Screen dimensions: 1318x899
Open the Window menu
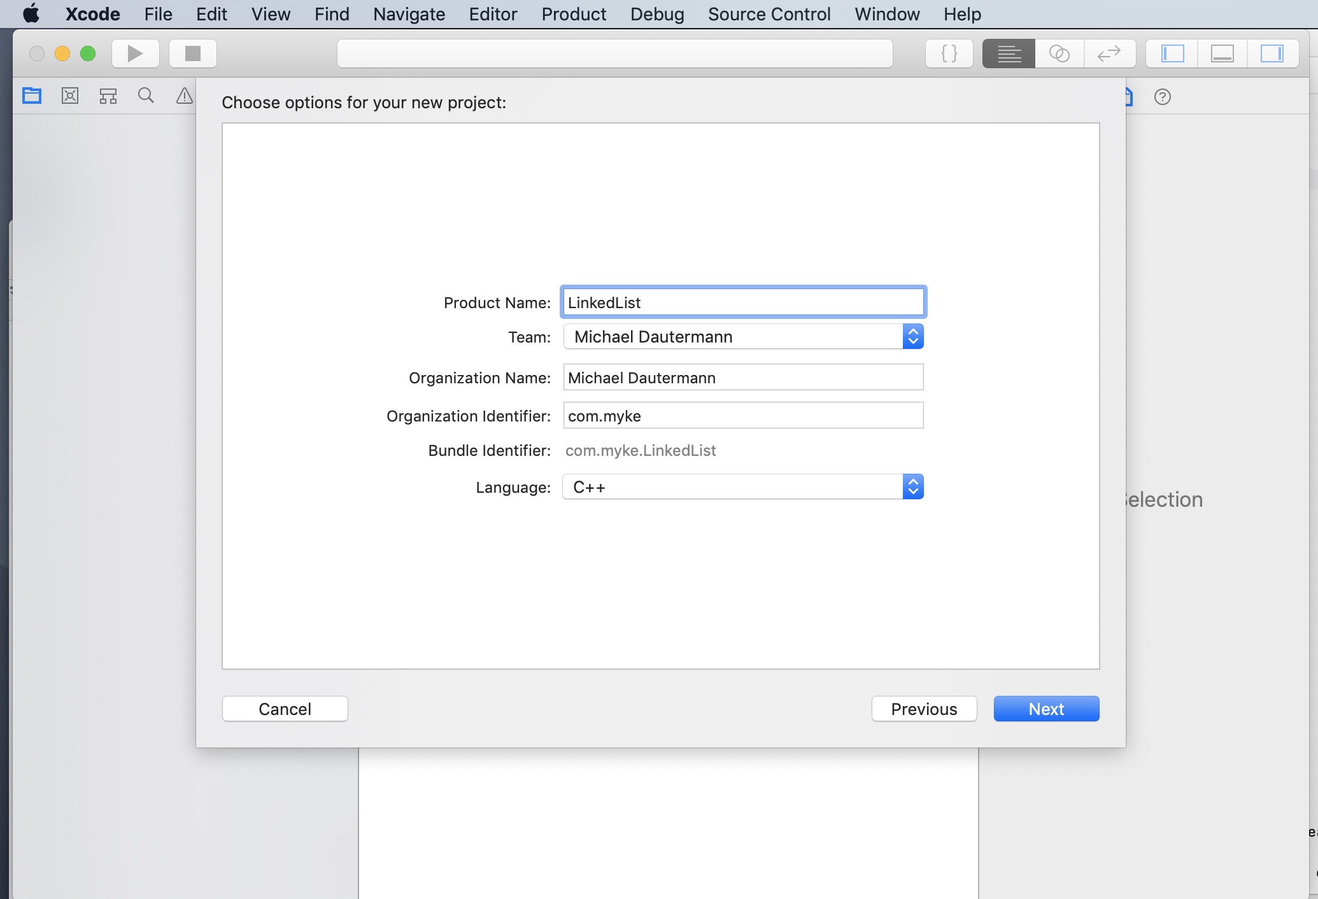[887, 14]
